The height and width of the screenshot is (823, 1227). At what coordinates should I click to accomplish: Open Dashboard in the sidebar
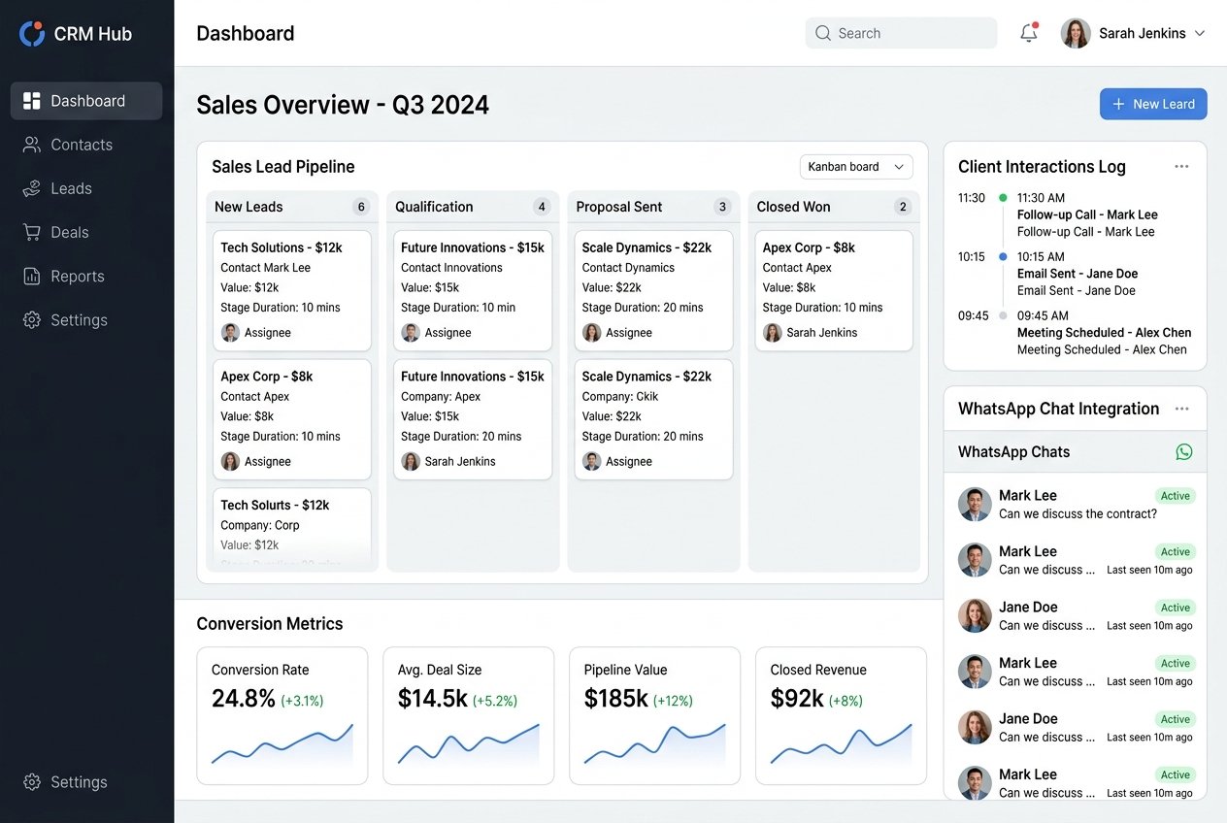pos(86,101)
